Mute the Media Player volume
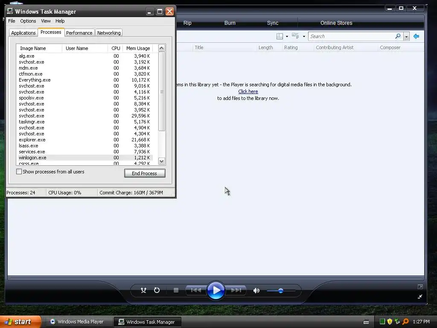437x328 pixels. [256, 290]
